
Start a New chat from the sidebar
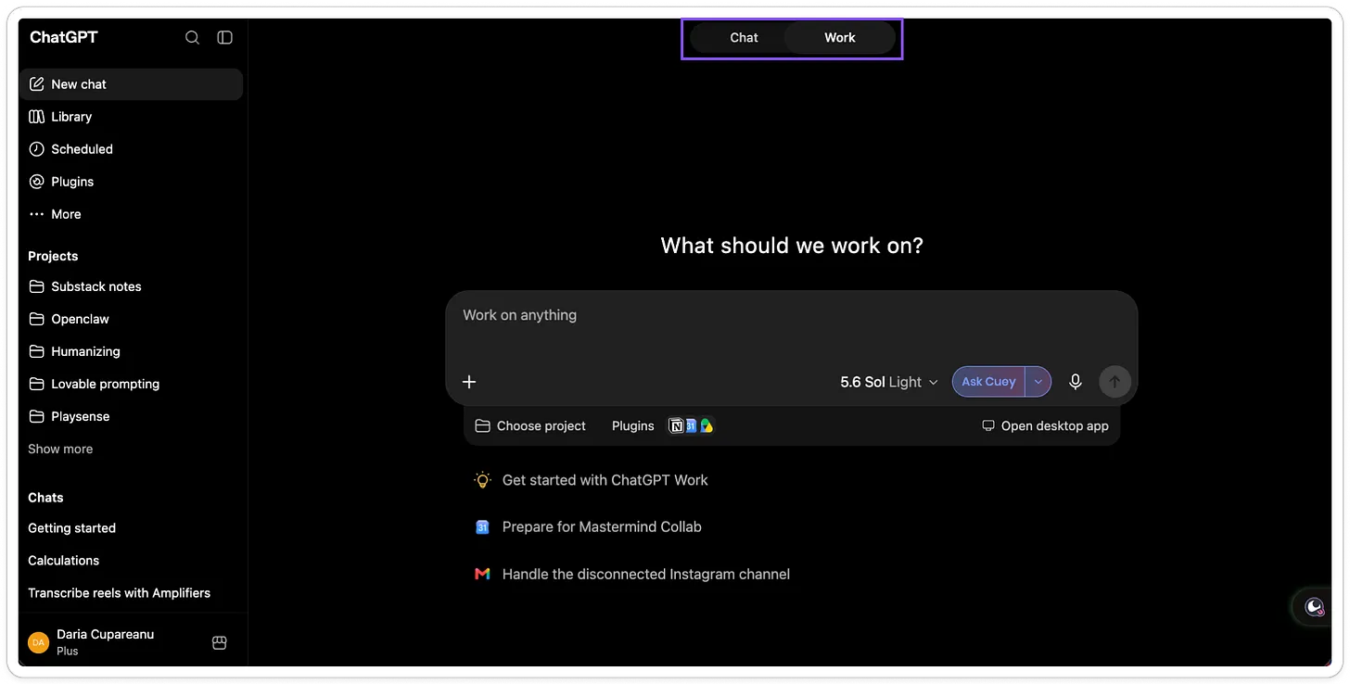click(x=131, y=84)
